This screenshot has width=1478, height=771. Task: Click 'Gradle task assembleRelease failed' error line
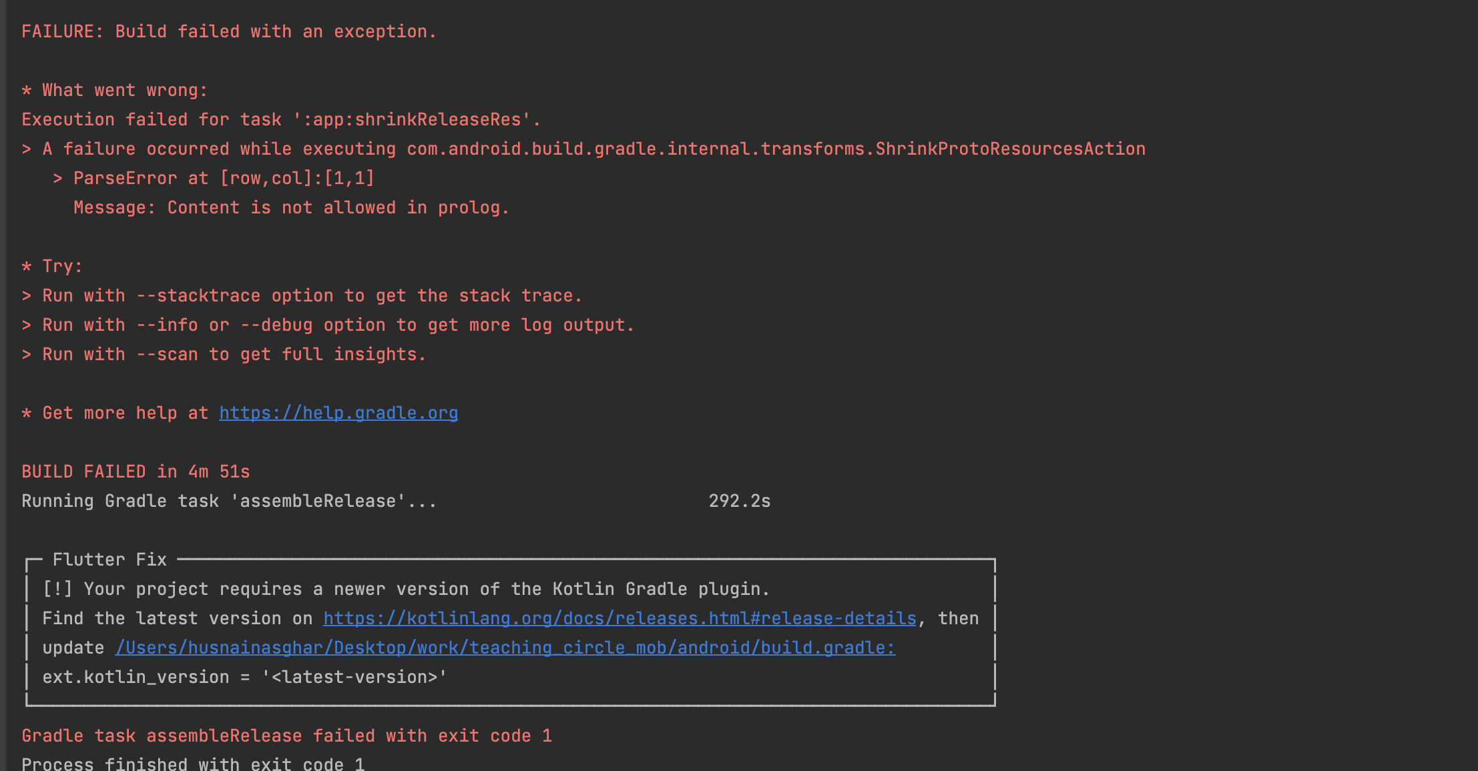click(x=286, y=736)
